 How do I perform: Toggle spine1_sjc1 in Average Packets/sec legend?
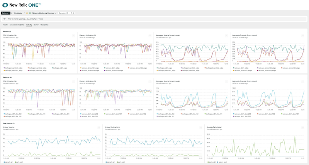pos(222,162)
